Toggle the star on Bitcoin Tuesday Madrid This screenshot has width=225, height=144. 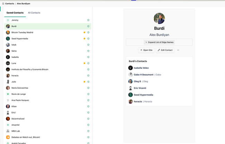pos(84,32)
